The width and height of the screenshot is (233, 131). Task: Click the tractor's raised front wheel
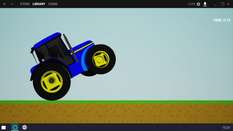[101, 59]
